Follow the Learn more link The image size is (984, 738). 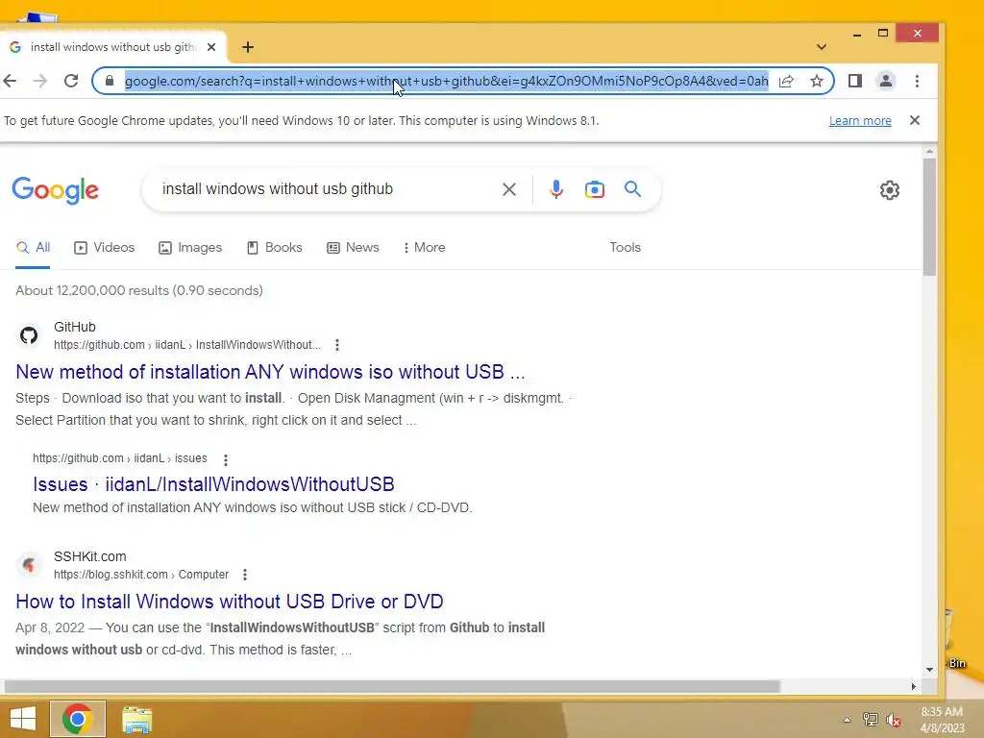860,120
